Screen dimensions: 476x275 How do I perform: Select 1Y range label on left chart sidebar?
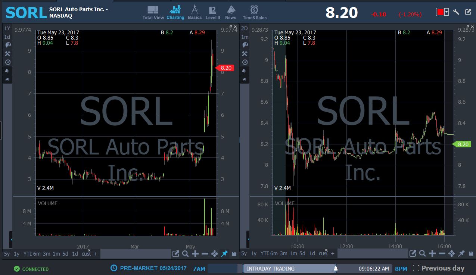tap(7, 28)
